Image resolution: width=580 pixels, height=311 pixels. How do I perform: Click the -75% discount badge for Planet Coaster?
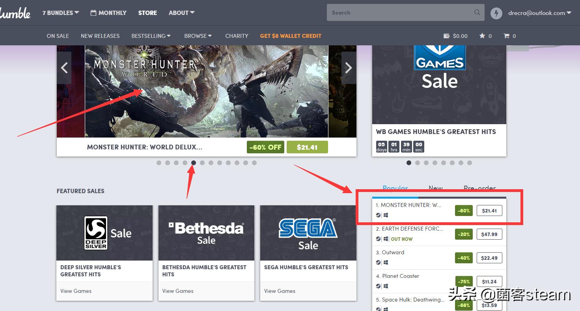coord(464,282)
